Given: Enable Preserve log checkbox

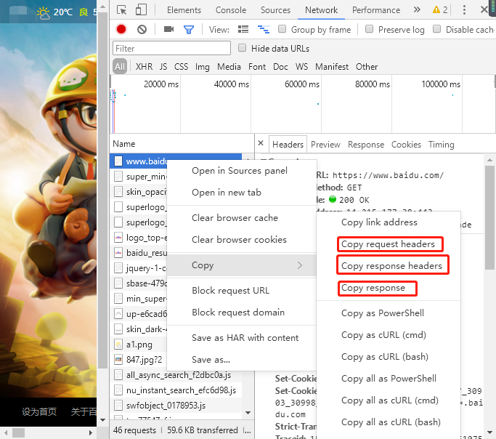Looking at the screenshot, I should 369,29.
